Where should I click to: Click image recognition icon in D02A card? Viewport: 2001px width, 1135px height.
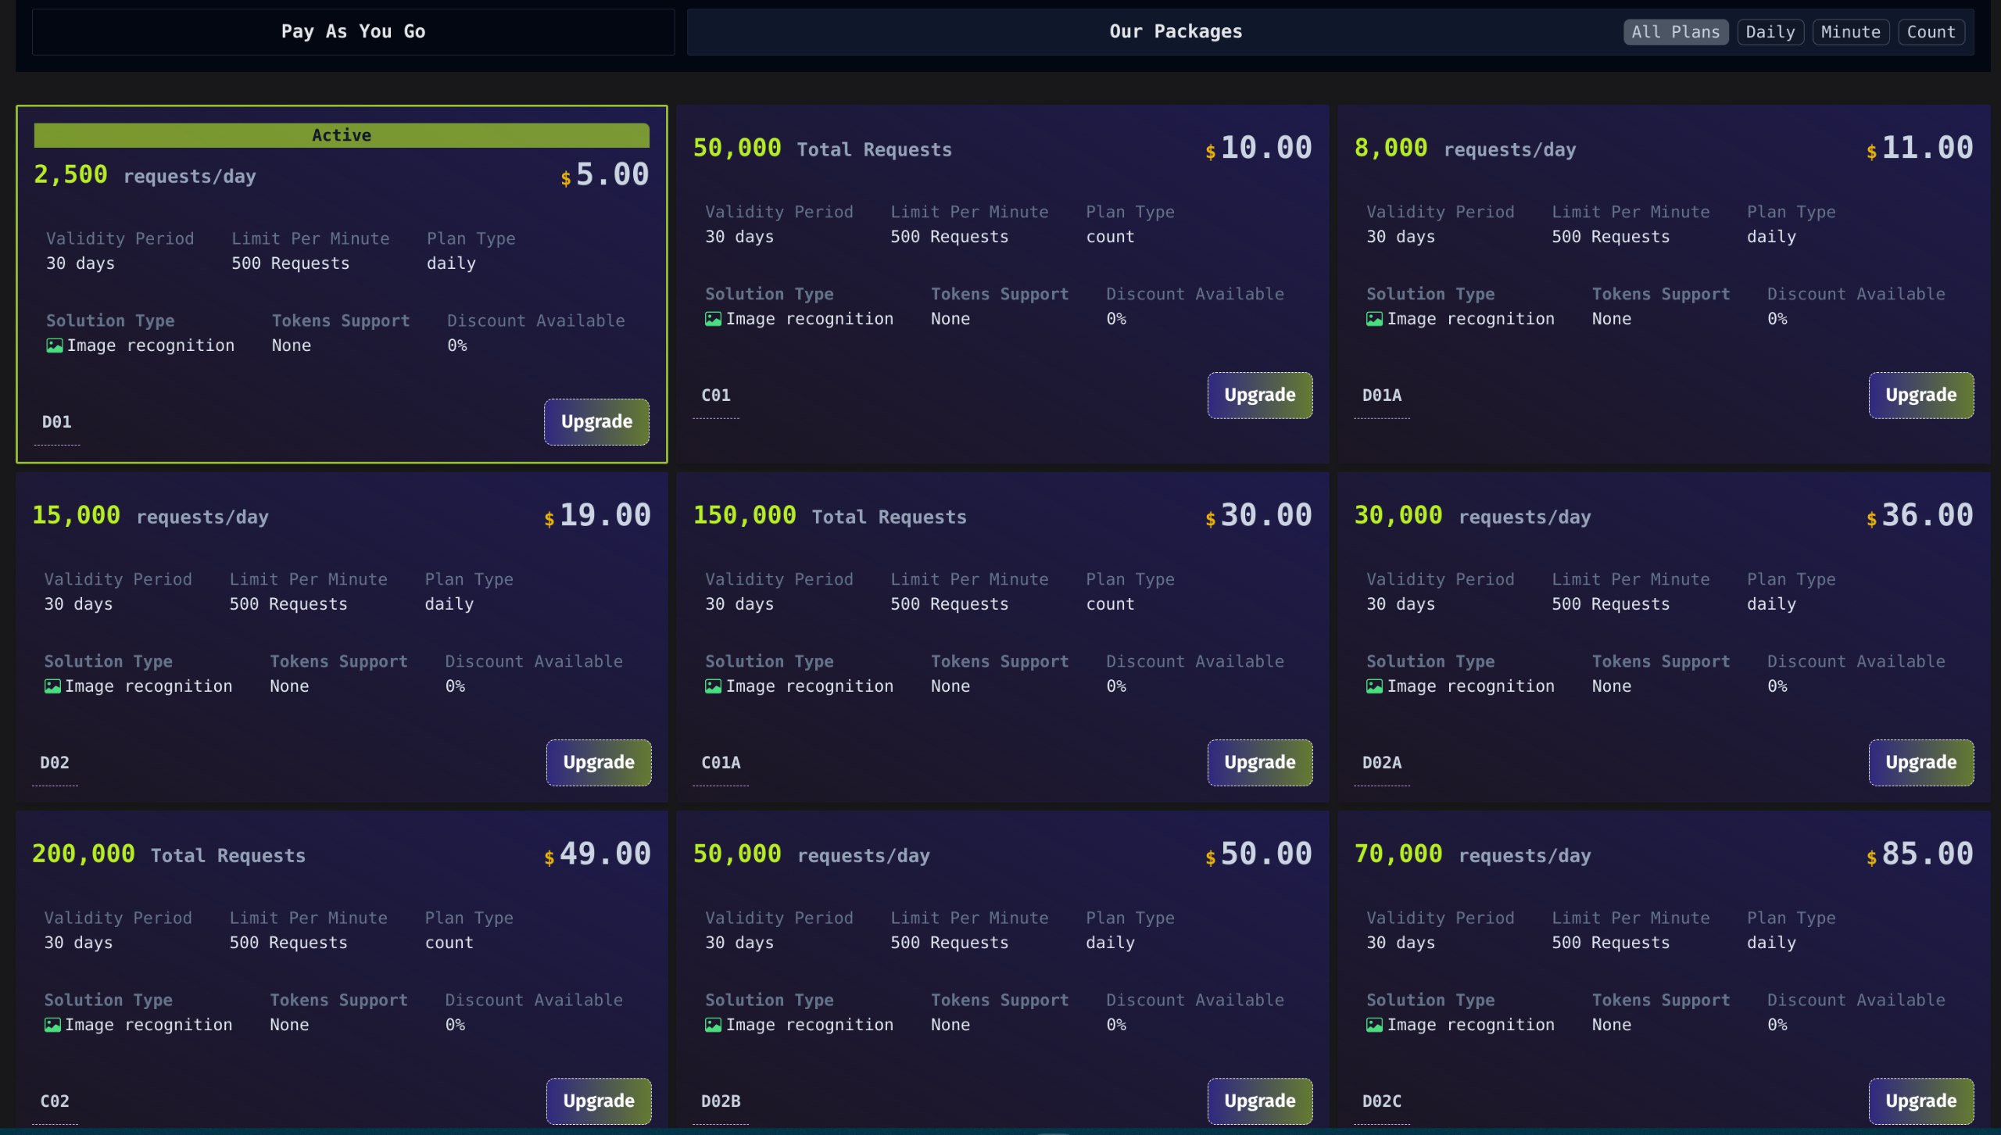[x=1375, y=686]
